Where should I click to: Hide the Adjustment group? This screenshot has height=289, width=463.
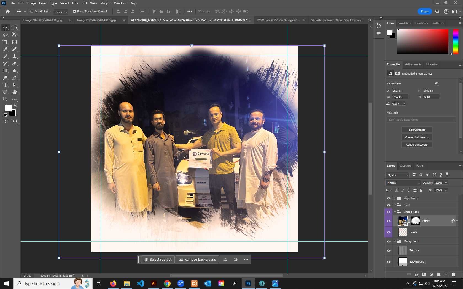[x=389, y=198]
